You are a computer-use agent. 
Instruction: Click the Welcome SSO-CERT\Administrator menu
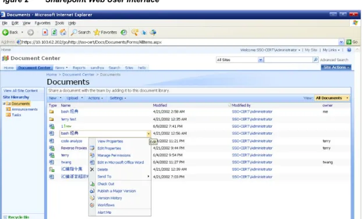[270, 50]
